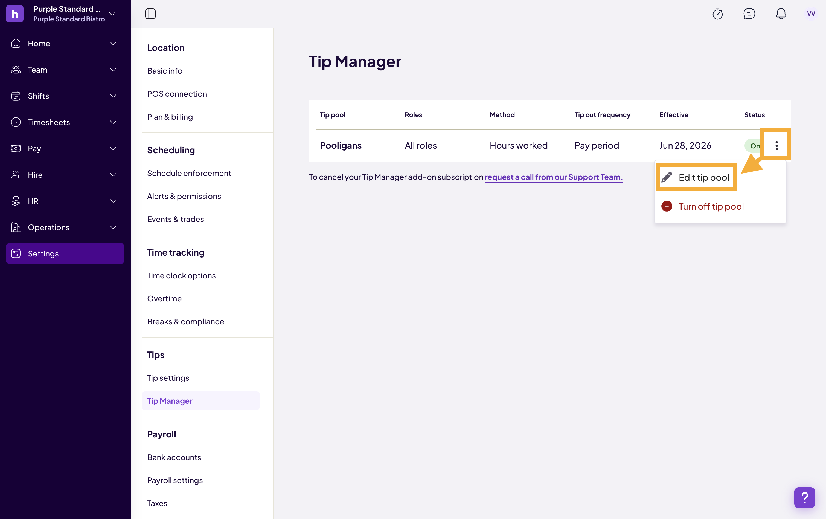Screen dimensions: 826x519
Task: Click the Shifts calendar icon in sidebar
Action: click(16, 96)
